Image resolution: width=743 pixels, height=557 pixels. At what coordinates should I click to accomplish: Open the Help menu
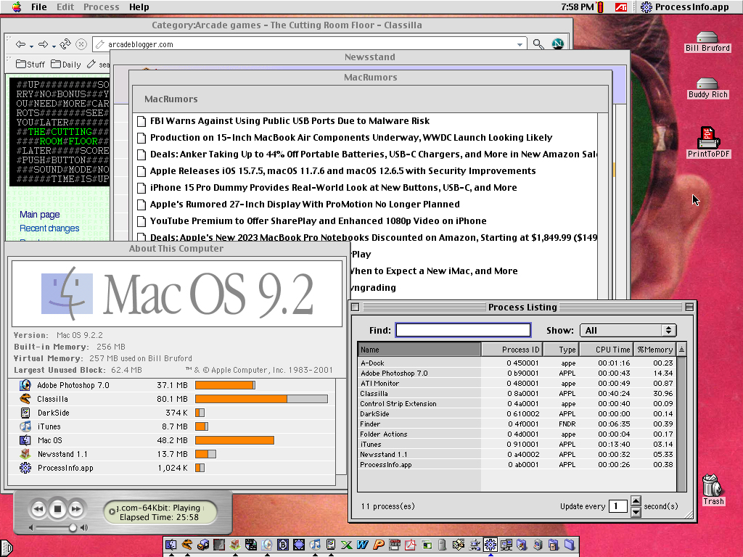point(139,7)
